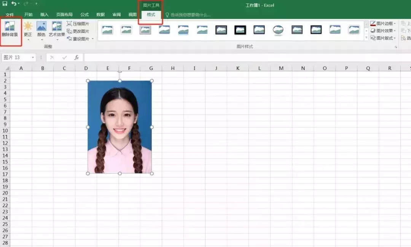Image resolution: width=411 pixels, height=247 pixels.
Task: Click the portrait picture in the worksheet
Action: (x=120, y=127)
